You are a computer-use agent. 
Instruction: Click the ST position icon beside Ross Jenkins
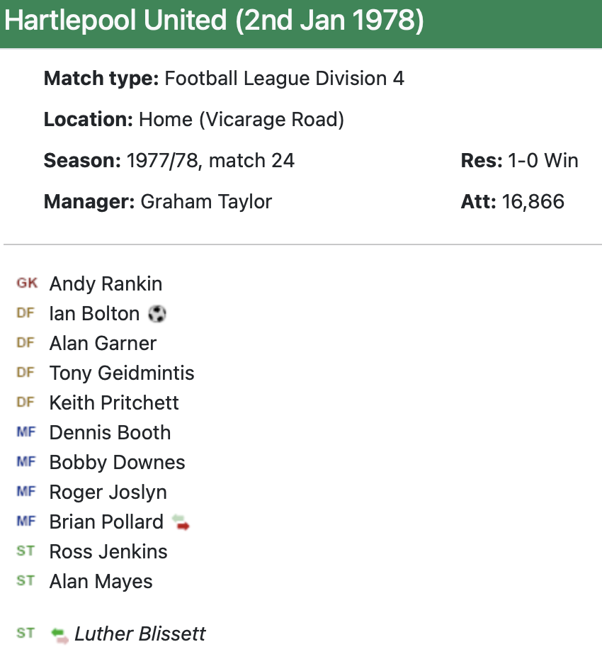click(x=25, y=551)
